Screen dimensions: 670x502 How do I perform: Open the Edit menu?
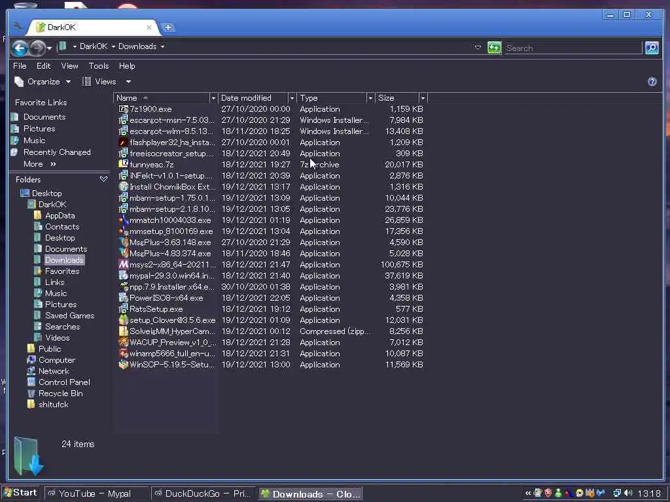click(44, 66)
